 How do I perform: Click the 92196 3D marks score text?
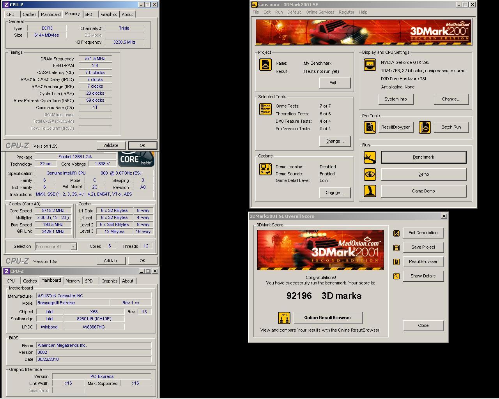tap(324, 296)
